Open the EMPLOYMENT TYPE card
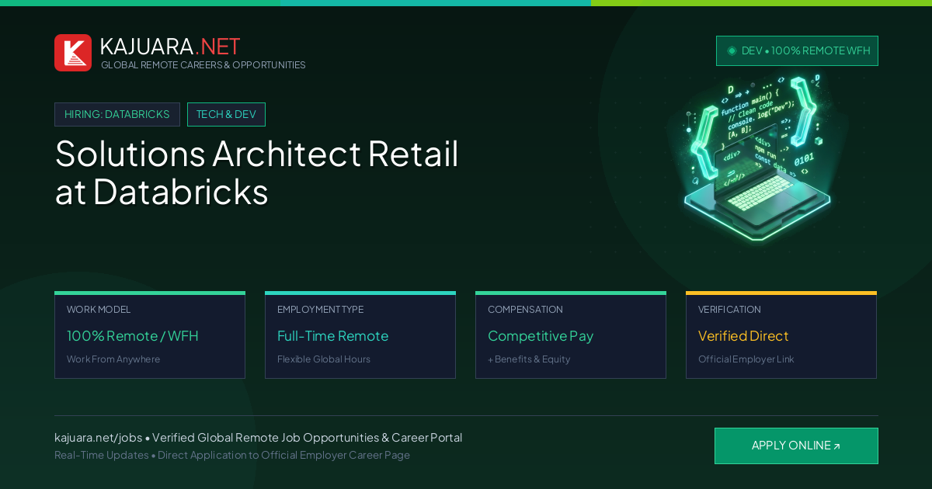 coord(360,335)
